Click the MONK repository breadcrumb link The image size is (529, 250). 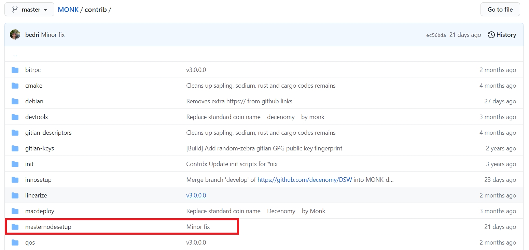tap(68, 10)
